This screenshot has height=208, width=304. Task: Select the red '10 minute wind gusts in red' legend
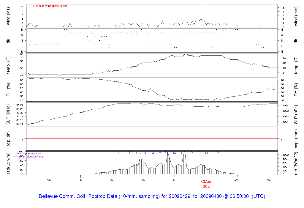49,6
